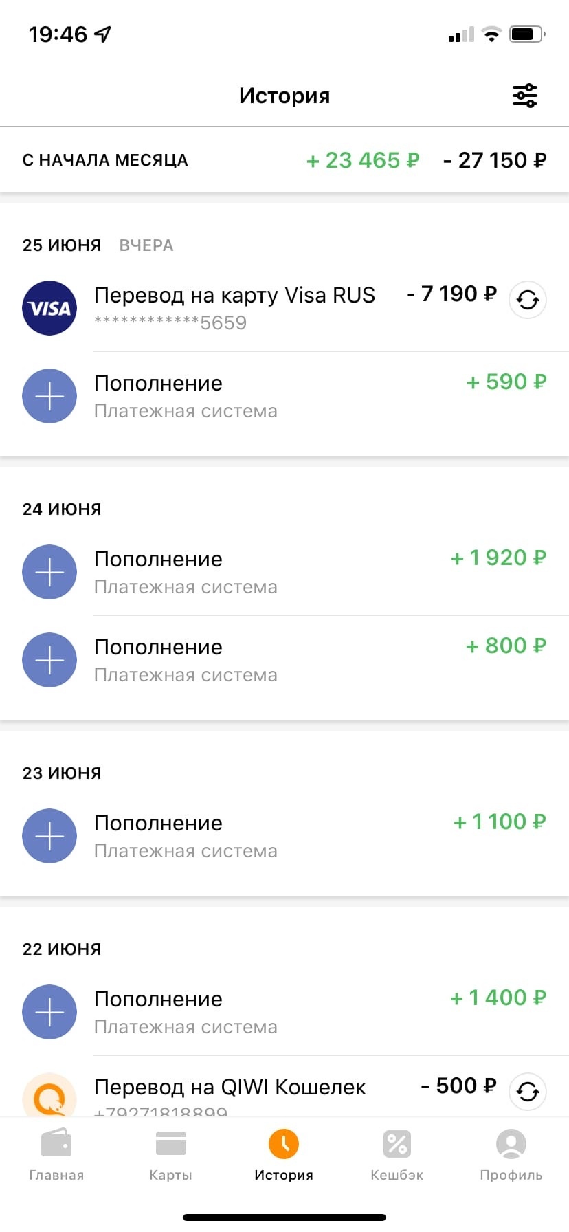Open the history filter settings icon

[525, 96]
